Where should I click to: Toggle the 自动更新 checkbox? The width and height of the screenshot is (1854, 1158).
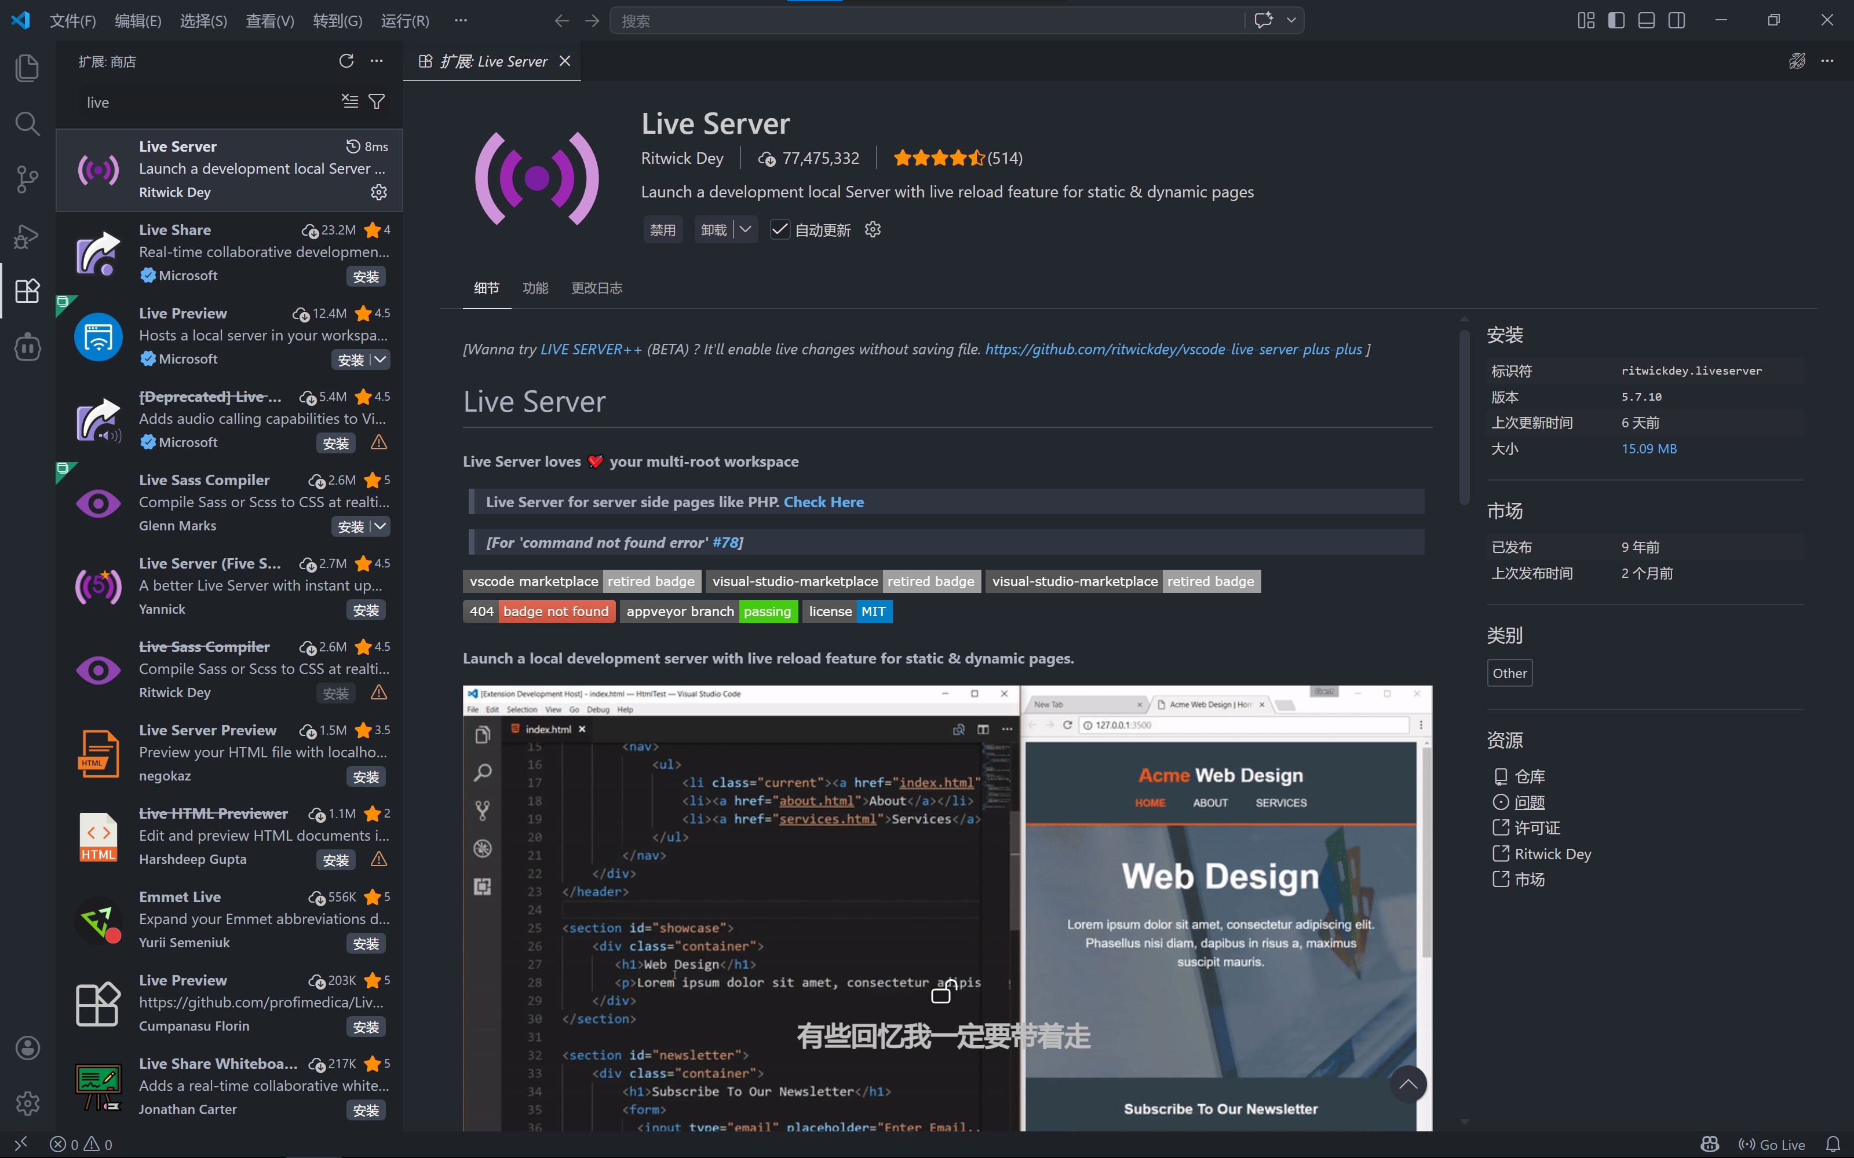(x=780, y=230)
